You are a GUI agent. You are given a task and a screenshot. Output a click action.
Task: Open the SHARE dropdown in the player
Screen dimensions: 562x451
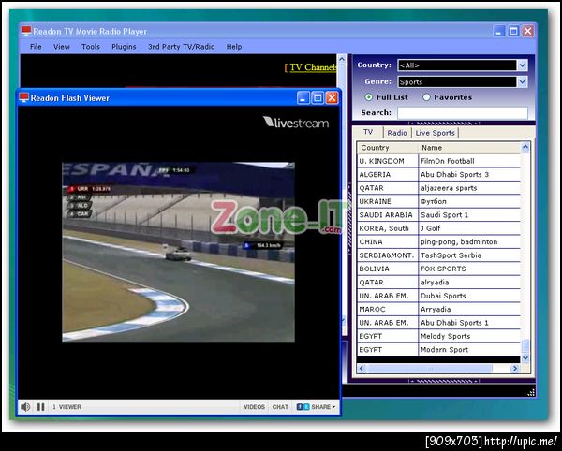pyautogui.click(x=323, y=407)
